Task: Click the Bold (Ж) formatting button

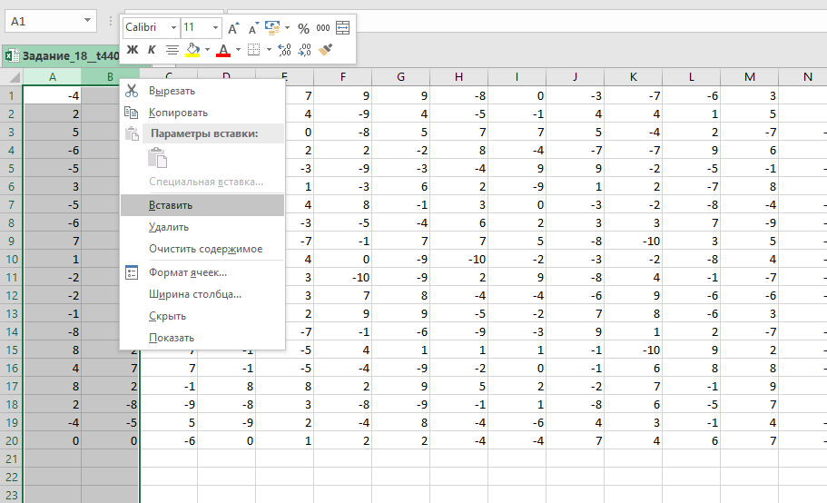Action: [133, 50]
